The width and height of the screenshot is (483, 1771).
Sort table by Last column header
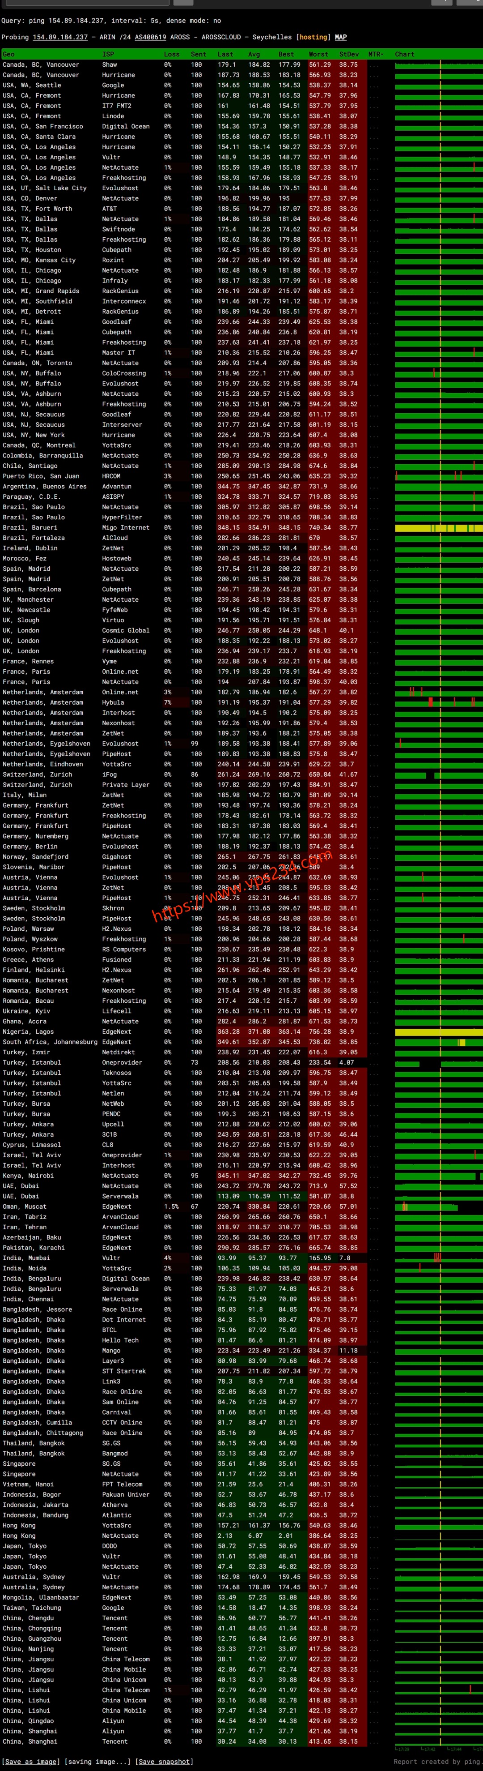click(x=225, y=54)
